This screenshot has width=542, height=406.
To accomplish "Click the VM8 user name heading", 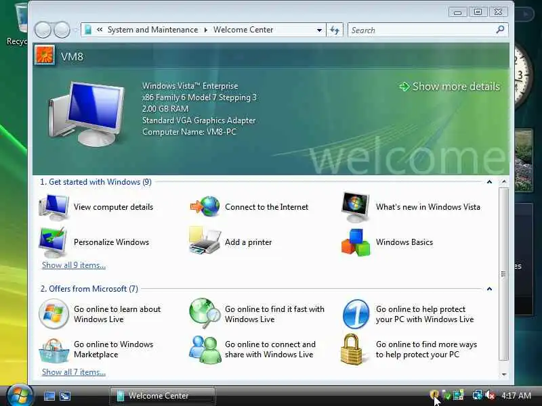I will 72,56.
